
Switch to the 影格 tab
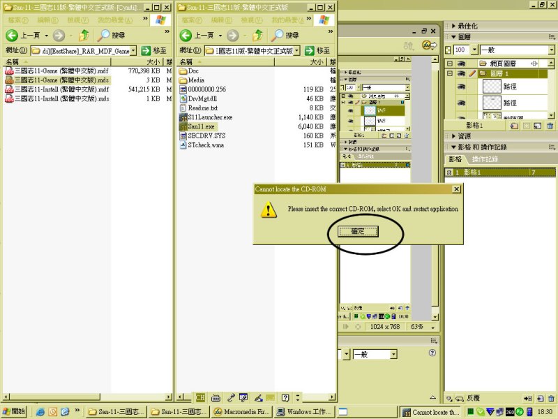[x=455, y=159]
